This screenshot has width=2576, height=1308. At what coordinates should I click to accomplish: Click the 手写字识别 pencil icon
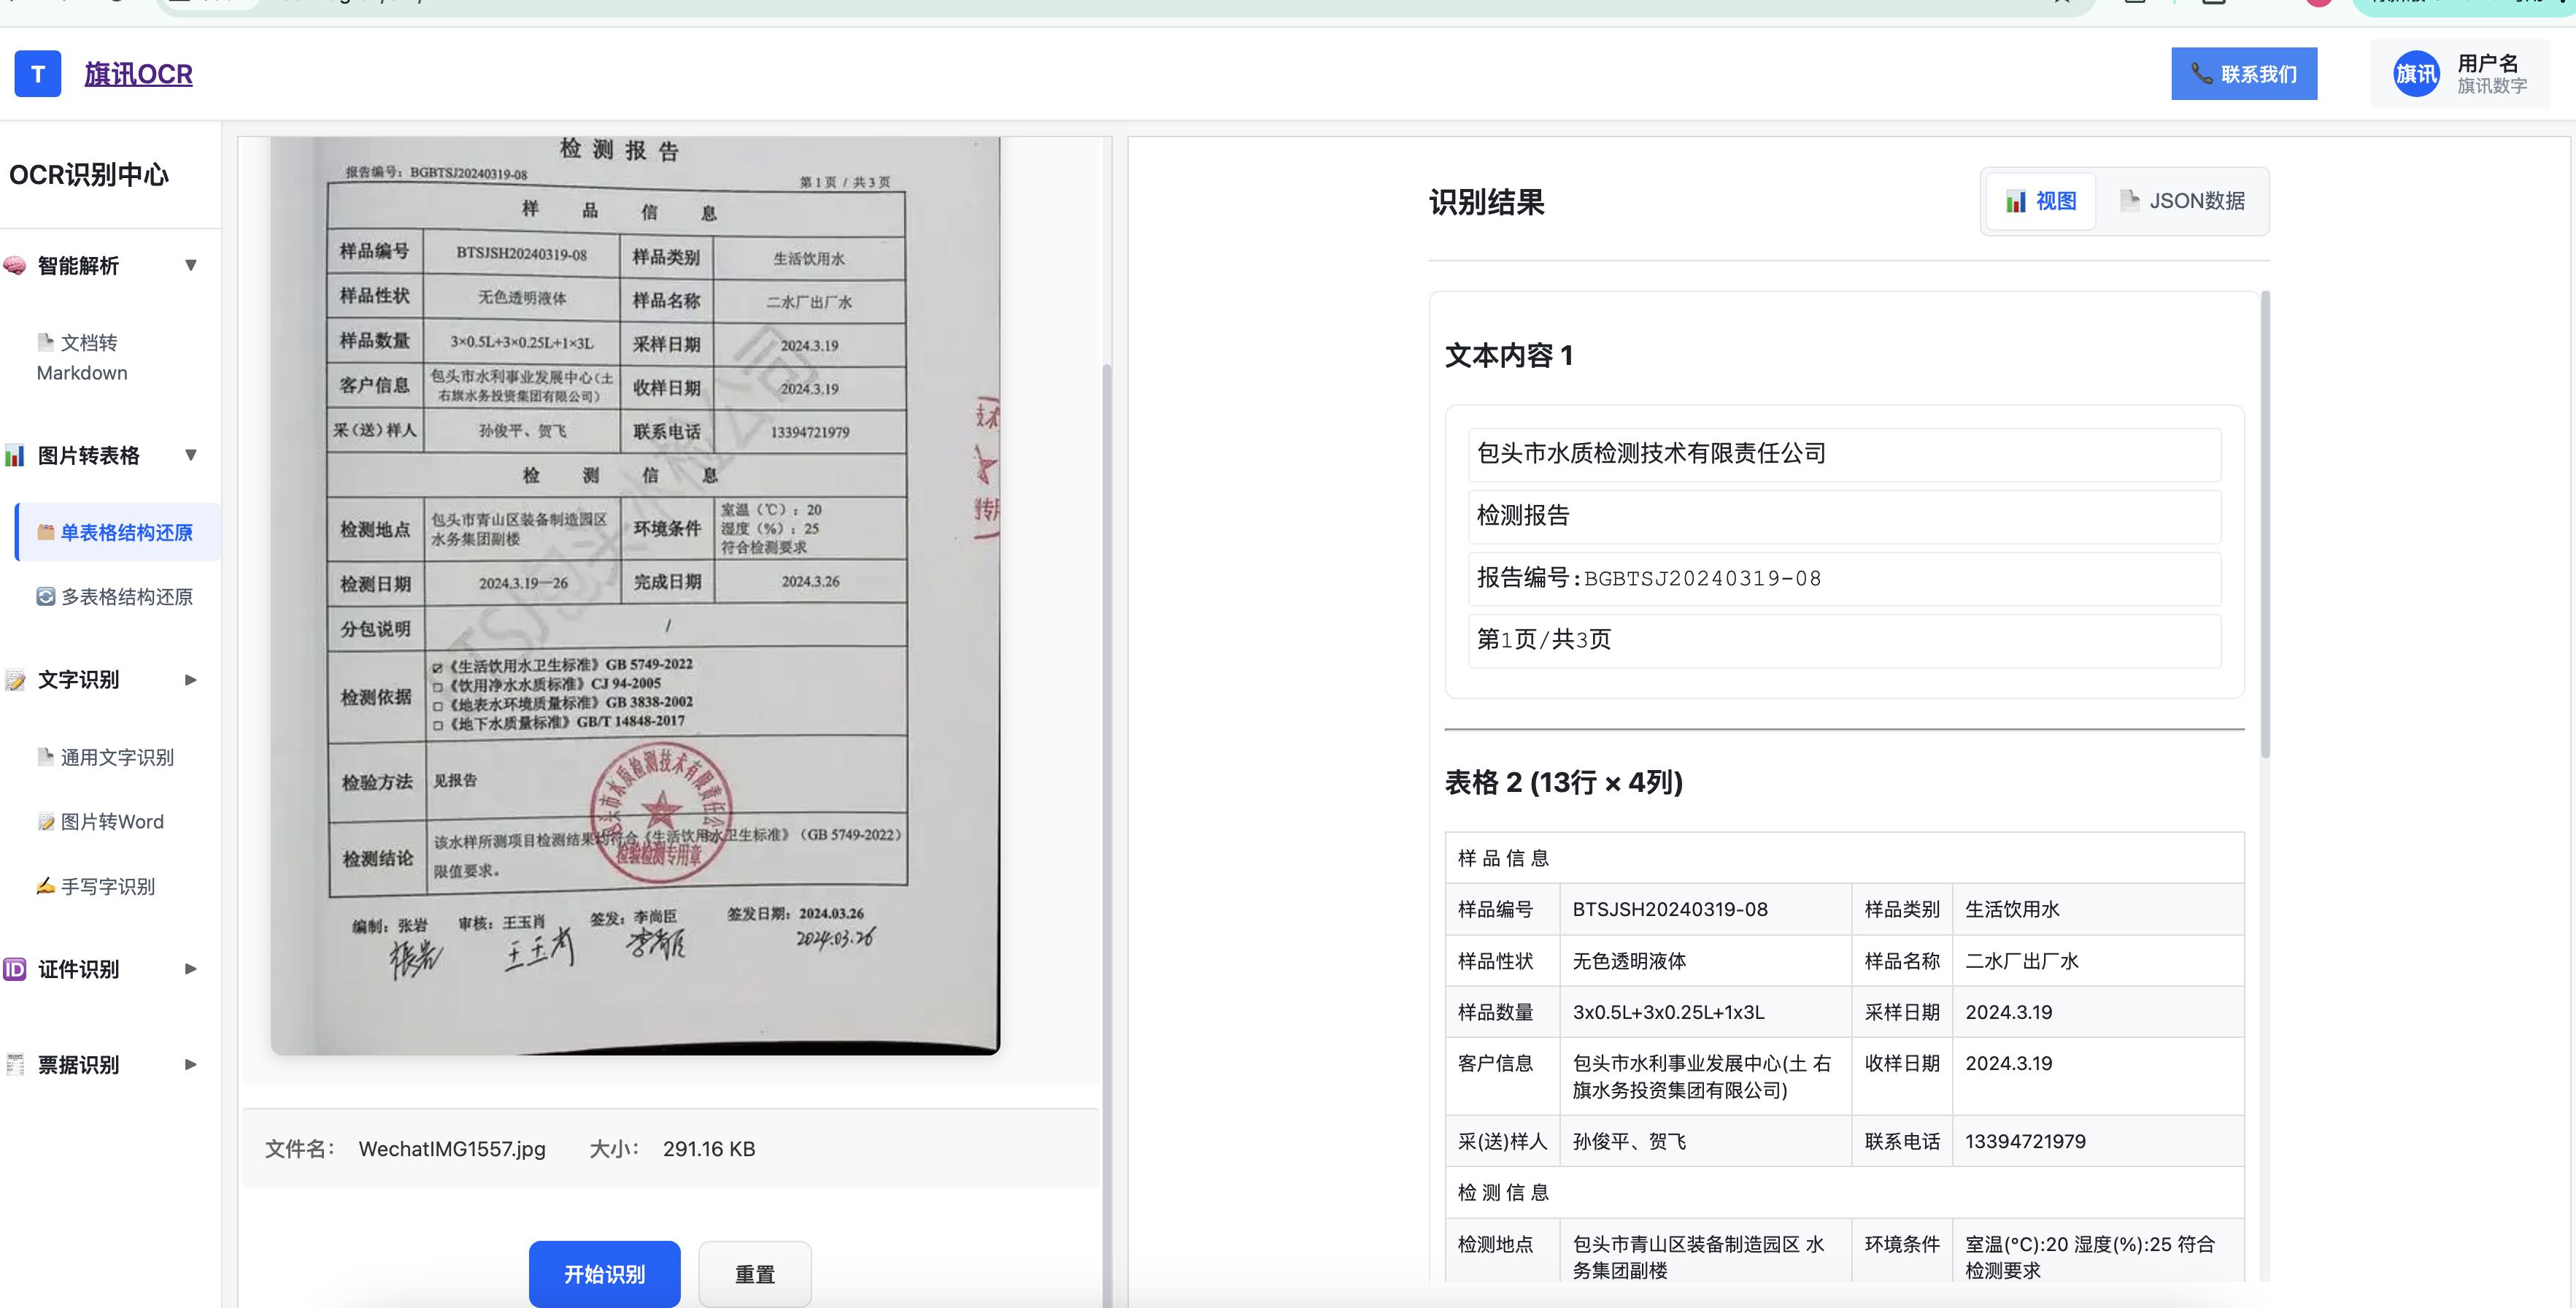(45, 886)
